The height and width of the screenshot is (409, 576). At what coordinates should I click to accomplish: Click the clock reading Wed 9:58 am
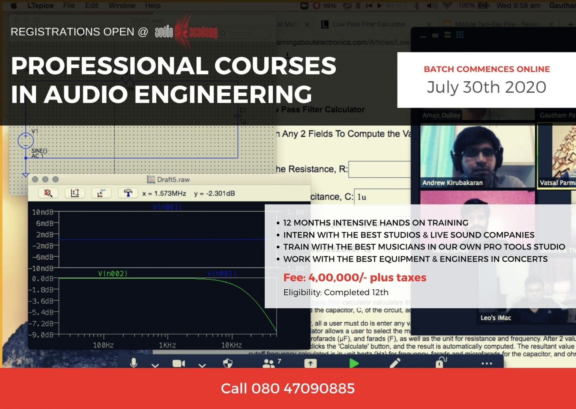[x=518, y=6]
